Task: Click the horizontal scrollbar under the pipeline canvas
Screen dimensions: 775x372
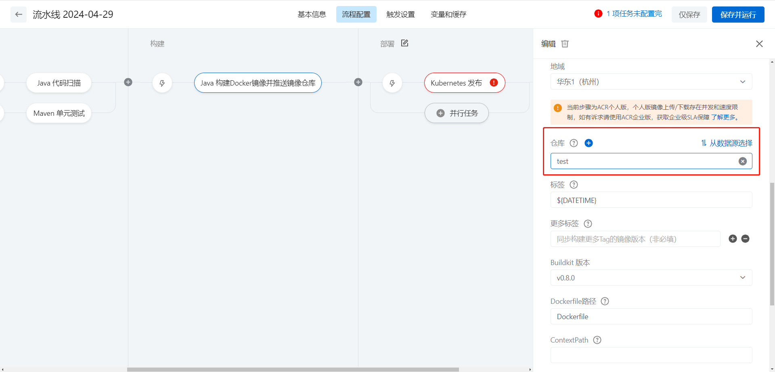Action: click(293, 369)
